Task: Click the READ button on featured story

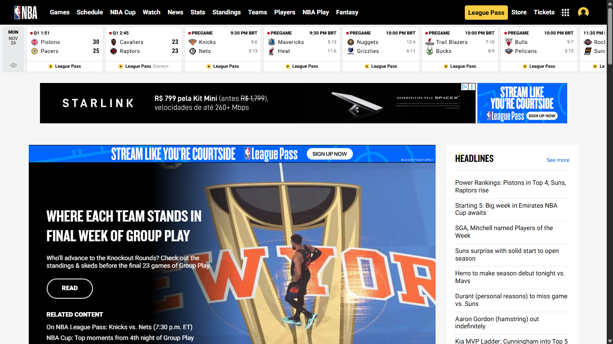Action: pyautogui.click(x=70, y=288)
